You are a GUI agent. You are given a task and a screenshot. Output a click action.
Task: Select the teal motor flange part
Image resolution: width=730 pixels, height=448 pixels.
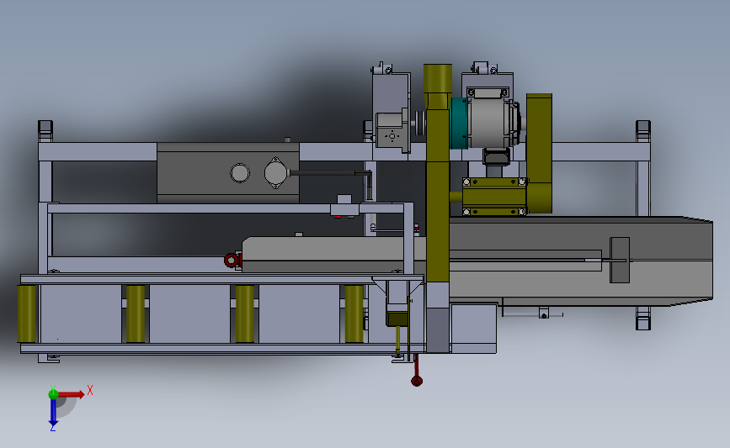coord(459,124)
